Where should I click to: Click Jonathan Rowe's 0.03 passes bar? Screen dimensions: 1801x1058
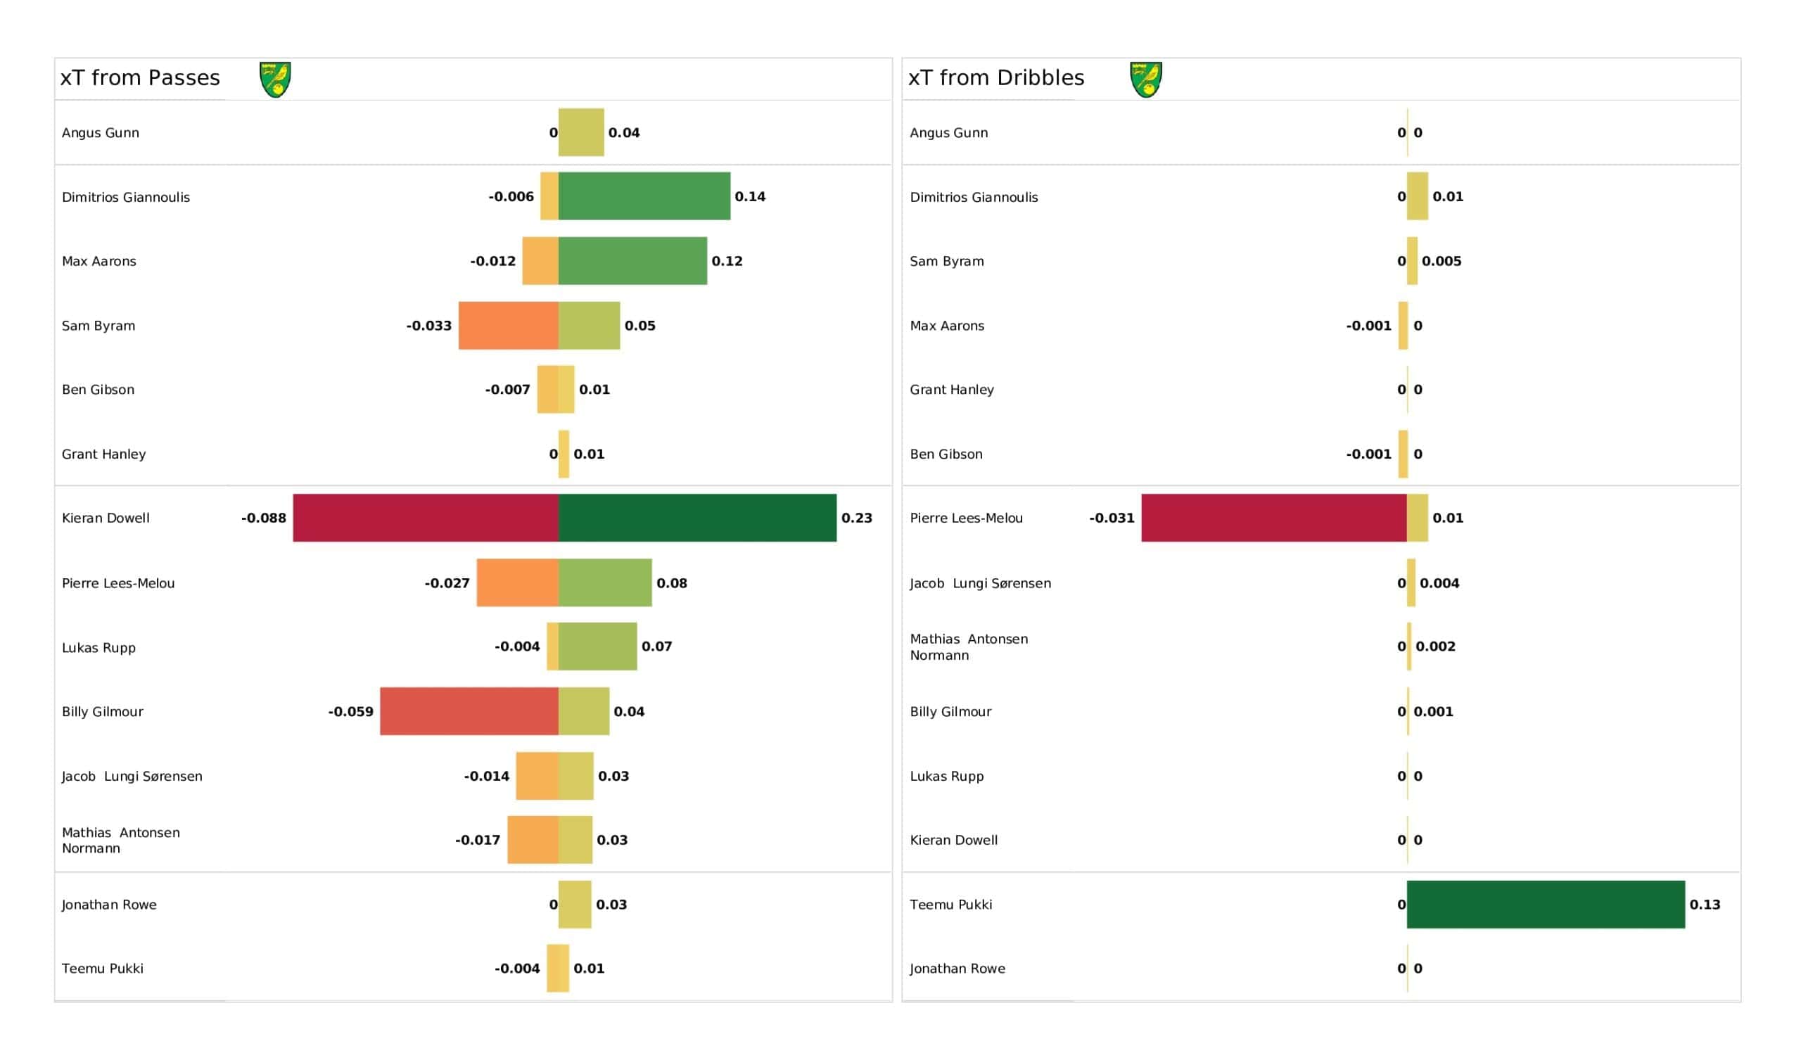(x=575, y=905)
